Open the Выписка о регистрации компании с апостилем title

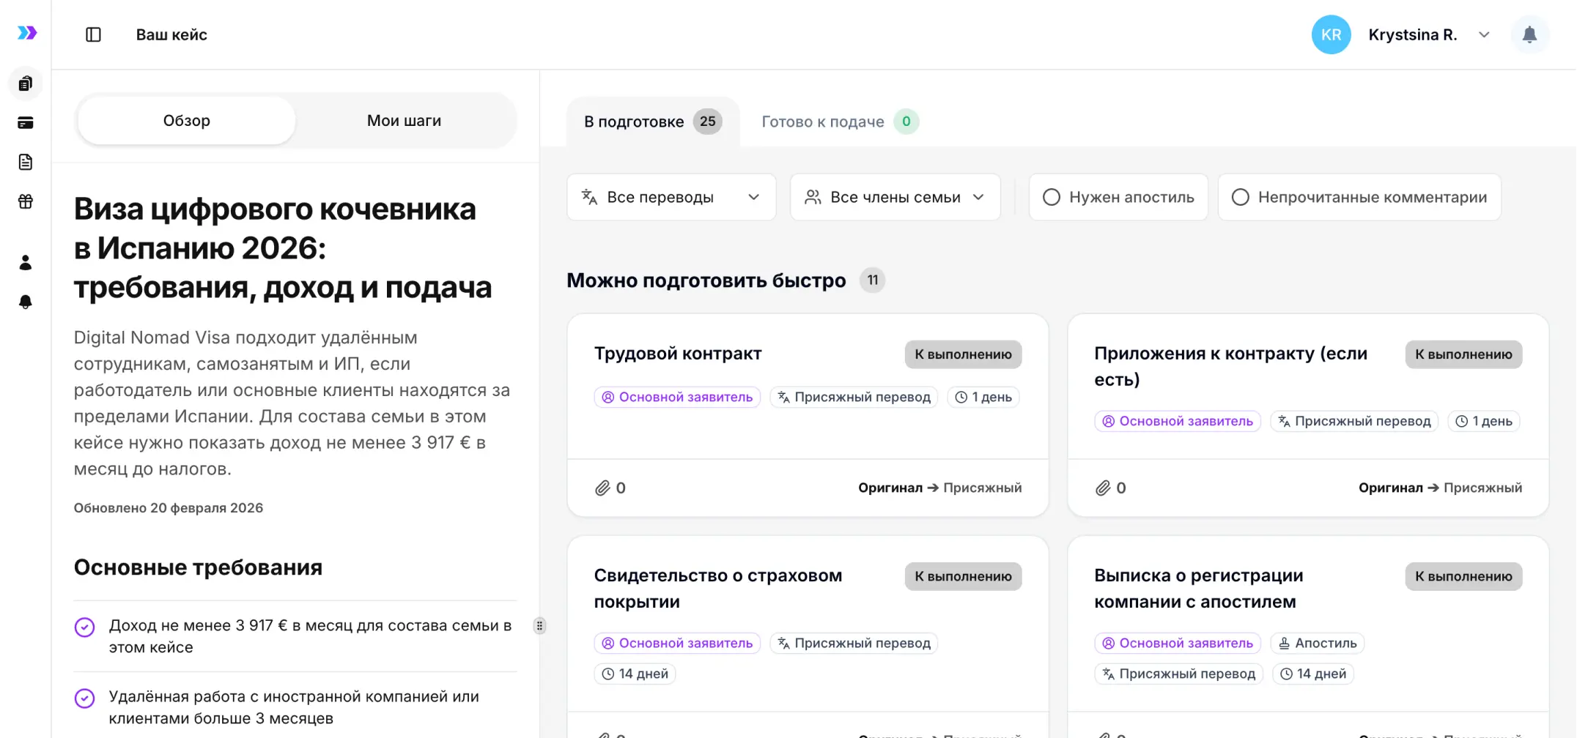coord(1199,589)
